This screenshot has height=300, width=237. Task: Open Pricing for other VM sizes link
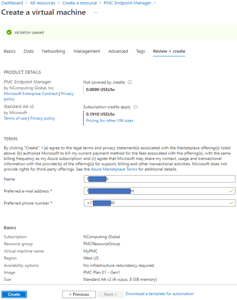tap(110, 120)
